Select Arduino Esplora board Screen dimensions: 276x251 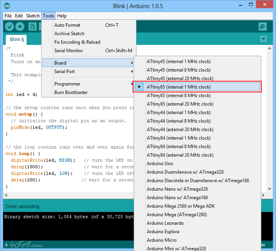[197, 232]
